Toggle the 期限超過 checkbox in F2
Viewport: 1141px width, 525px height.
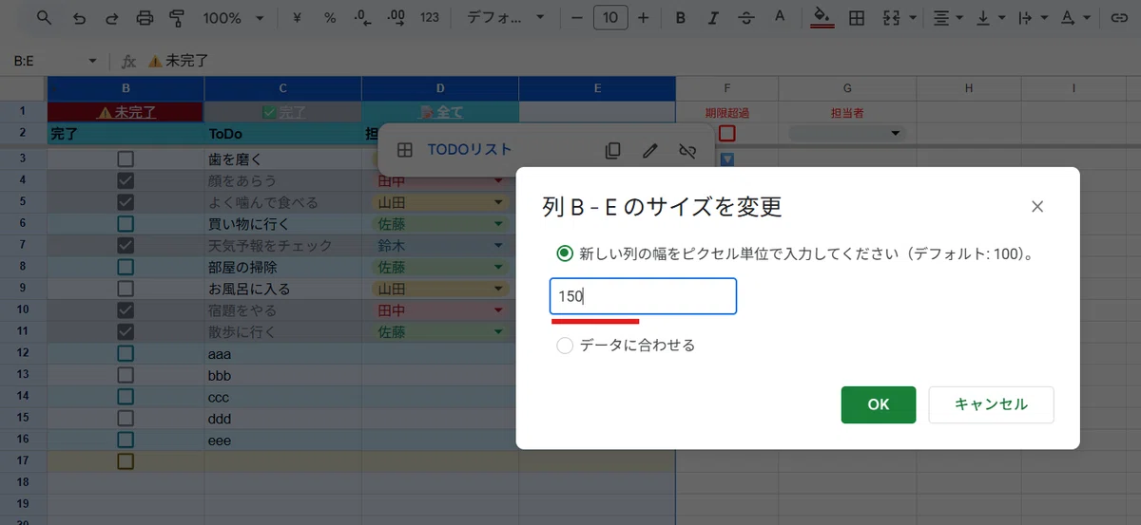[727, 134]
